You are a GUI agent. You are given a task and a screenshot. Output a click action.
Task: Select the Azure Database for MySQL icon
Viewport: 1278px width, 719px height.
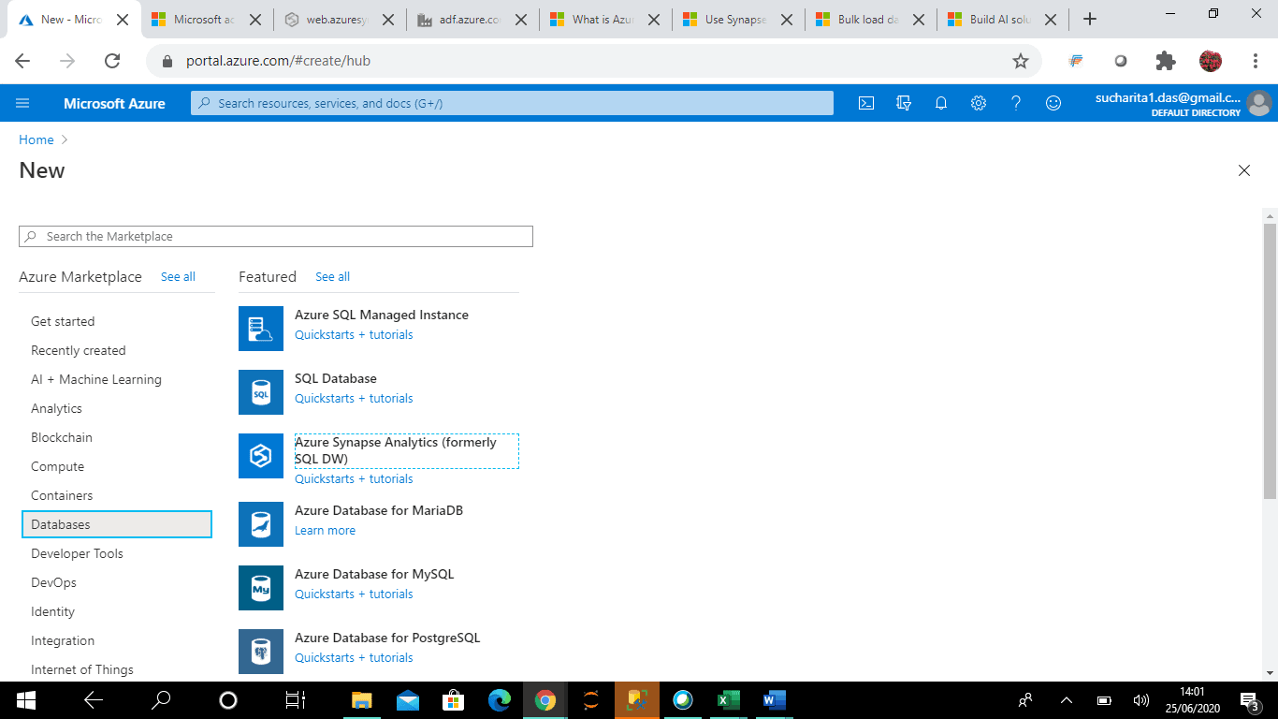pos(261,588)
